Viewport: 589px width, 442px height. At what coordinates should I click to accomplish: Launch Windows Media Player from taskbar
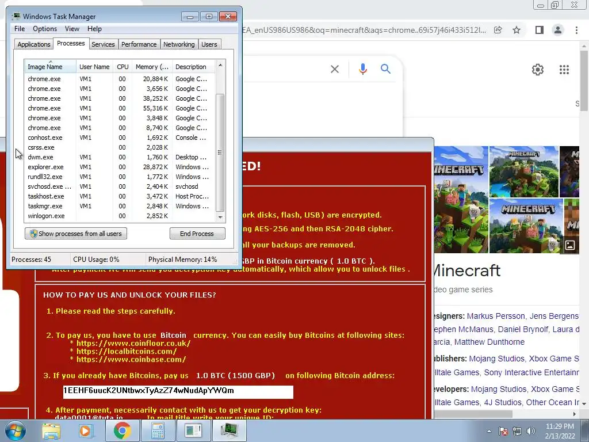tap(85, 430)
